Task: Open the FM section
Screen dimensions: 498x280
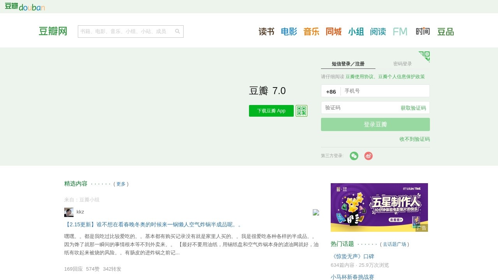Action: click(400, 31)
